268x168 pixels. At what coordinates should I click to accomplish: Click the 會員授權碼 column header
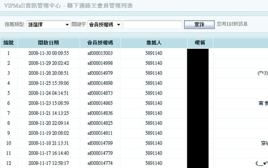click(x=100, y=43)
